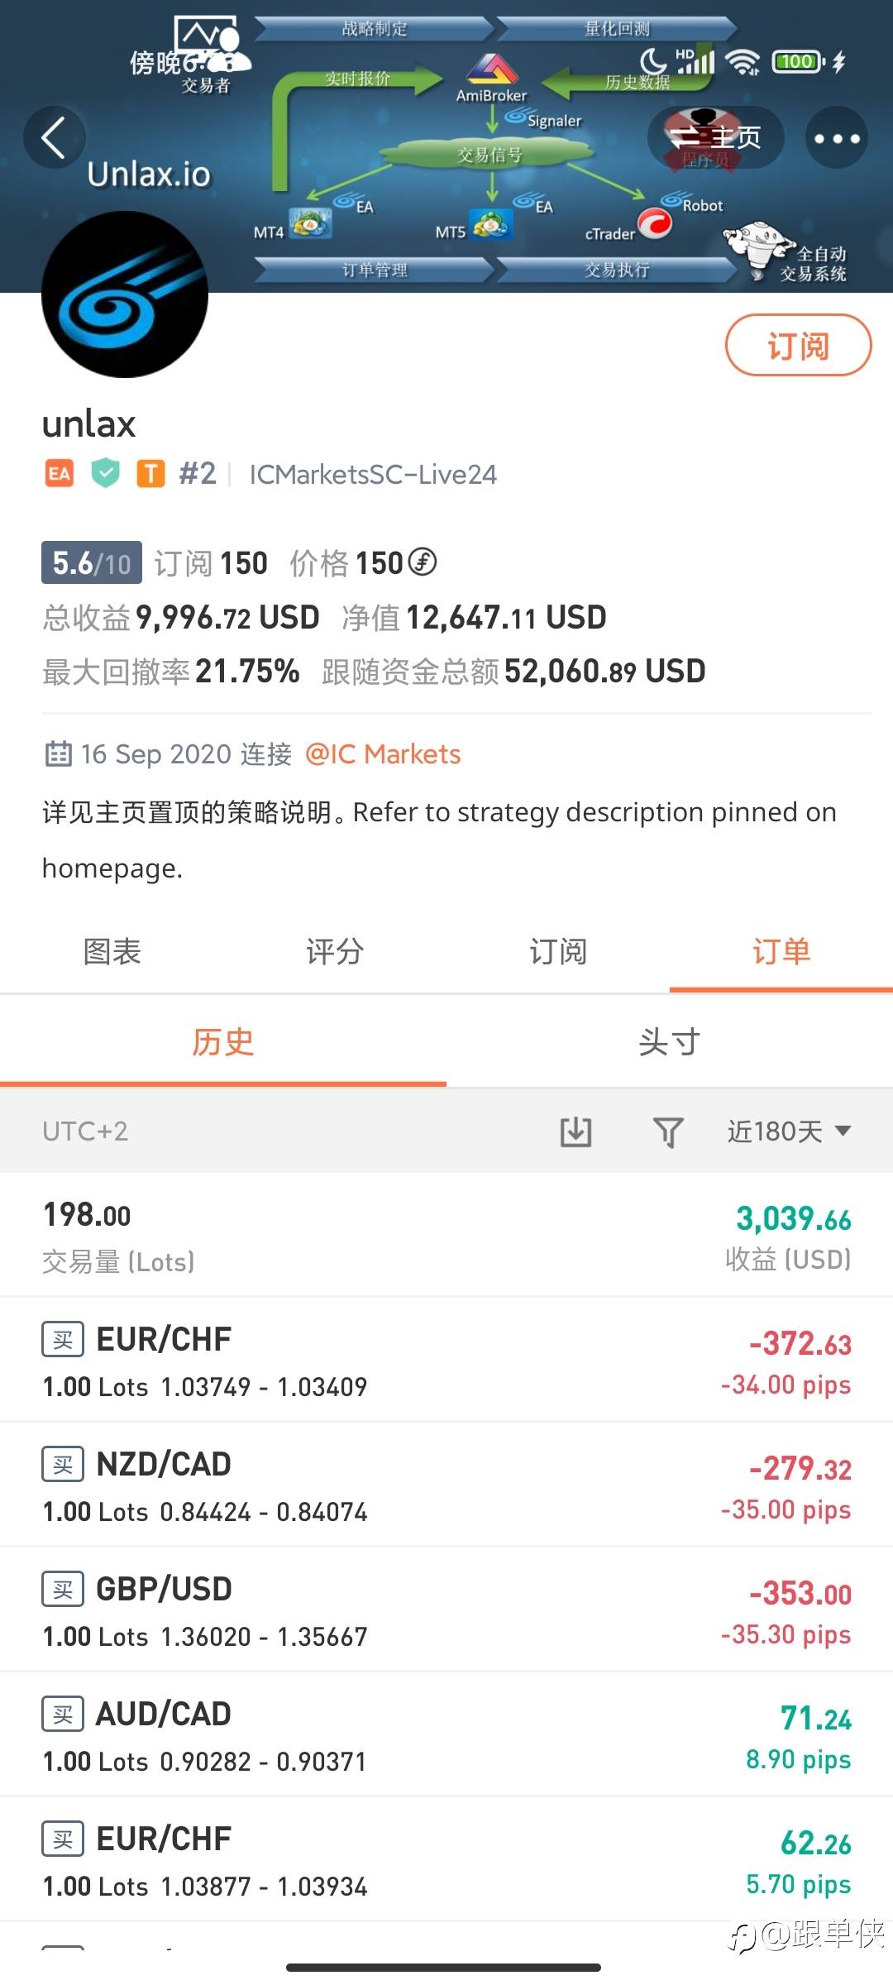The height and width of the screenshot is (1985, 893).
Task: Switch to the 评分 tab
Action: pos(335,952)
